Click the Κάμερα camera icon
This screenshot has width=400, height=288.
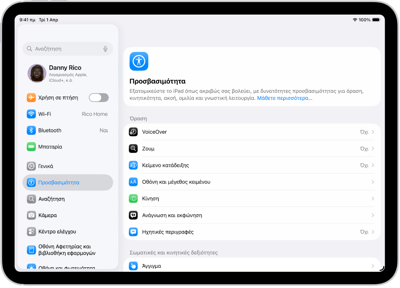pos(31,215)
